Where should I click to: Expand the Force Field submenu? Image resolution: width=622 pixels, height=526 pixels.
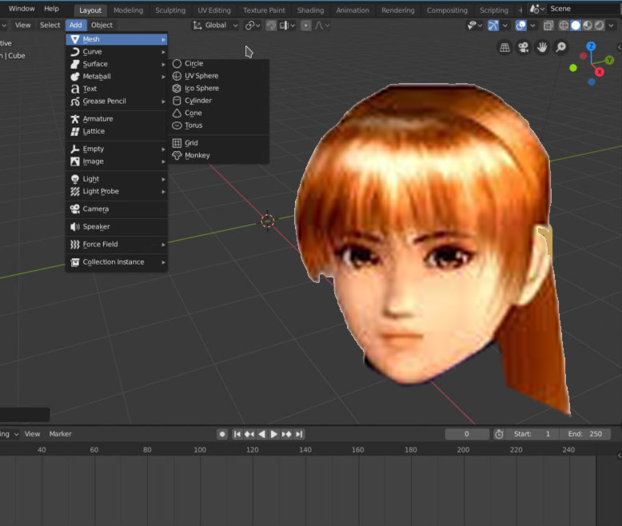[117, 245]
